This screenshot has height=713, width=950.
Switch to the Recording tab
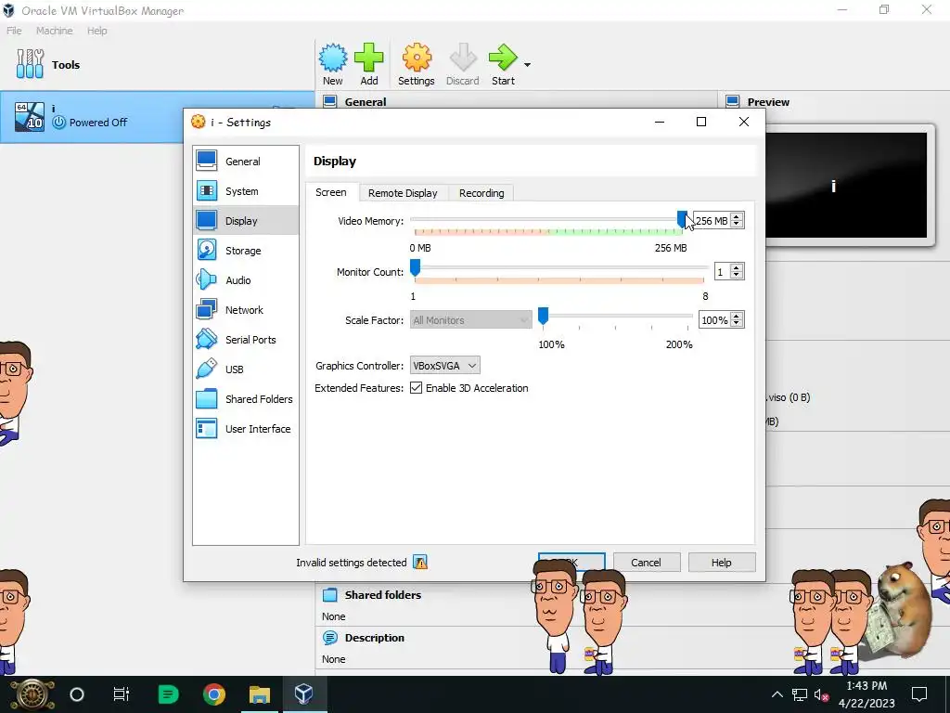pyautogui.click(x=481, y=193)
